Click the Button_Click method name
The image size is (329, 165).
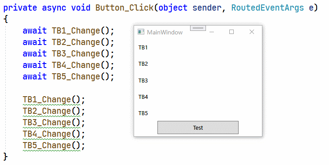click(x=125, y=8)
